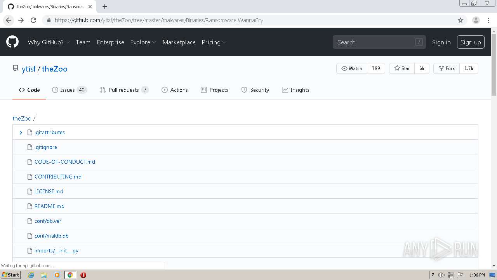Open the Actions tab

tap(175, 90)
